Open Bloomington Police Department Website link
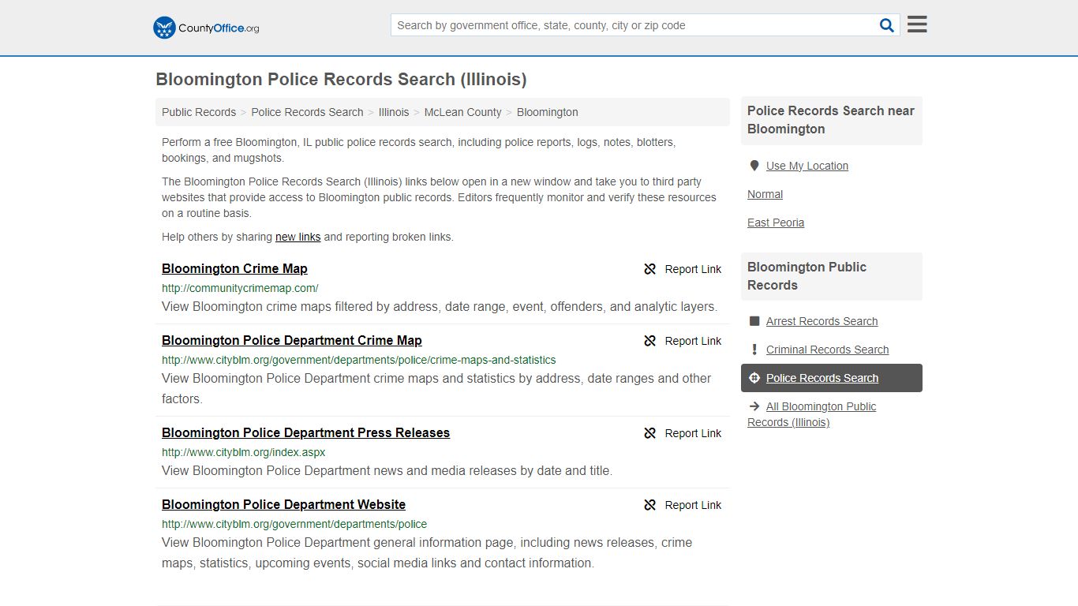Screen dimensions: 1078x606 click(x=283, y=505)
